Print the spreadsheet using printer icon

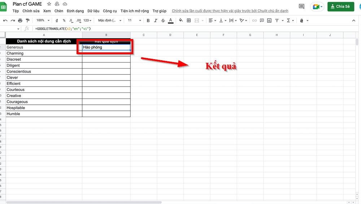tap(20, 21)
